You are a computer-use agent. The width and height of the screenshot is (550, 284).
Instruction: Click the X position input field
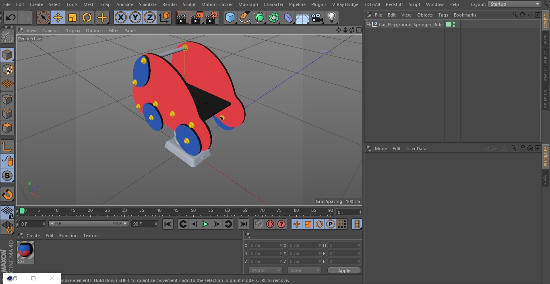[x=265, y=245]
